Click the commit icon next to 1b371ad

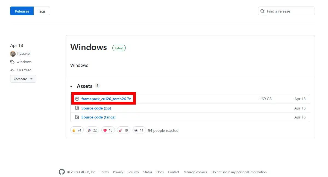click(x=12, y=70)
